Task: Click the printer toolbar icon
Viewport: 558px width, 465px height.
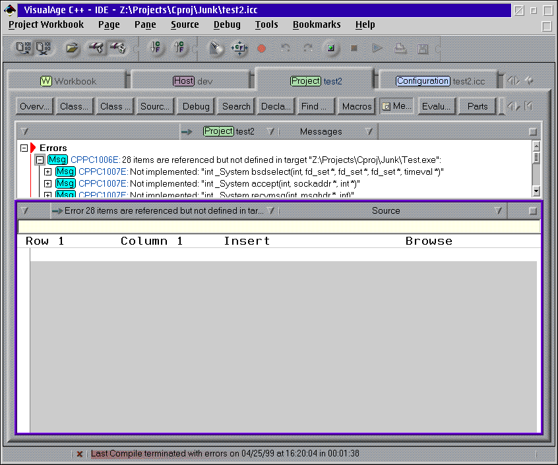Action: coord(400,48)
